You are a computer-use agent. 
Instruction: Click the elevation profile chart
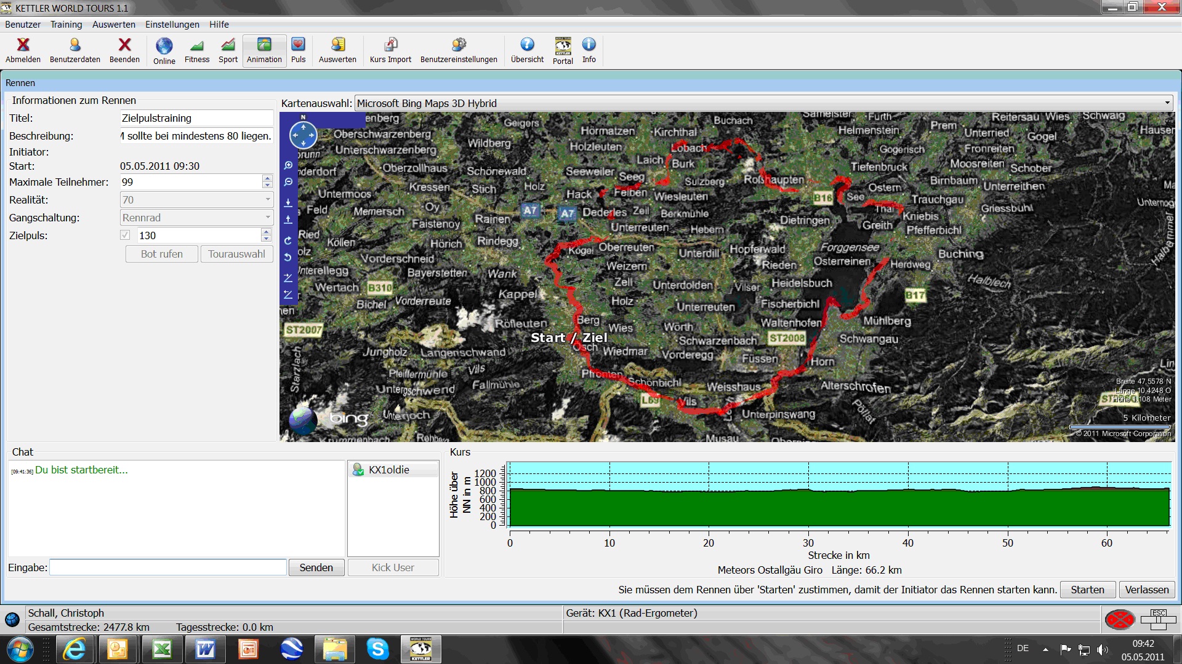839,495
